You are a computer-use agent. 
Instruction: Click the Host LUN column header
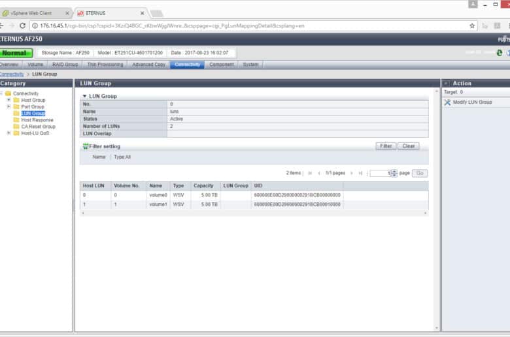pos(95,186)
